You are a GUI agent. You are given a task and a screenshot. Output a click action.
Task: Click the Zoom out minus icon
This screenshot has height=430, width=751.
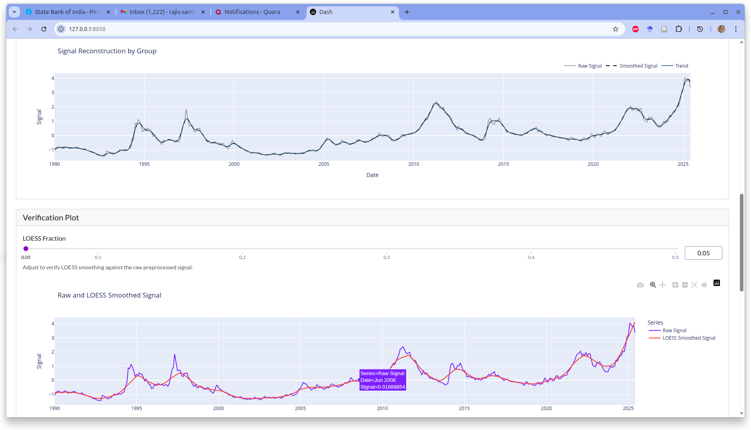tap(685, 285)
